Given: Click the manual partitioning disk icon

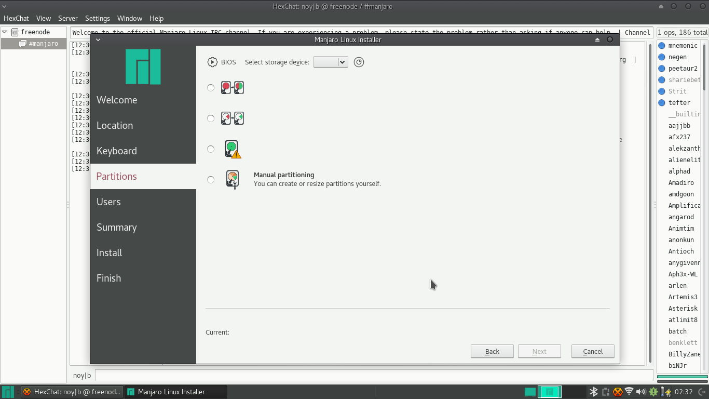Looking at the screenshot, I should click(233, 180).
